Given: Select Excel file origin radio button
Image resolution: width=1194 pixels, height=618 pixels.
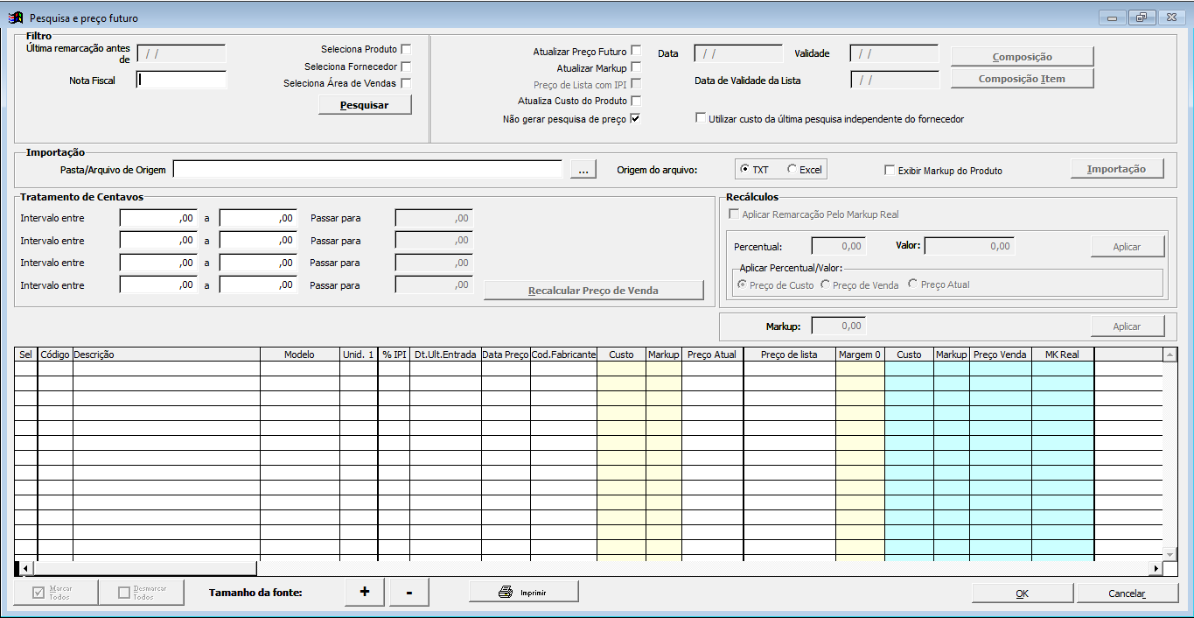Looking at the screenshot, I should click(793, 169).
